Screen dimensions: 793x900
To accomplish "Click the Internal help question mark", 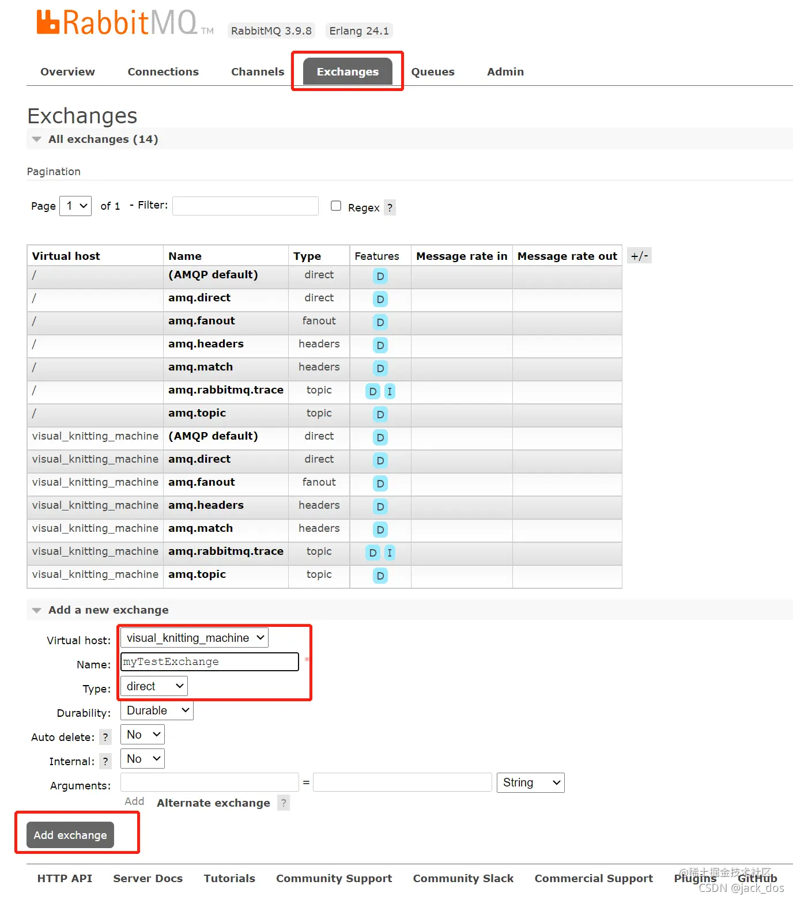I will coord(105,761).
